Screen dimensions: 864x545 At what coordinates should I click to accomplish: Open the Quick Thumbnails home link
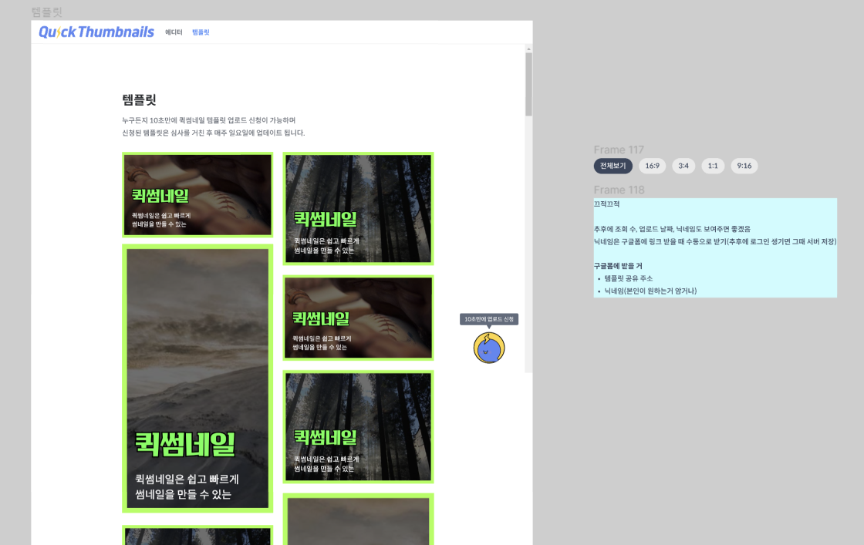coord(95,32)
